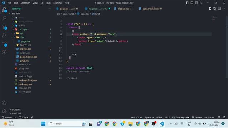Open layout.tsx in the file tree

coord(25,53)
